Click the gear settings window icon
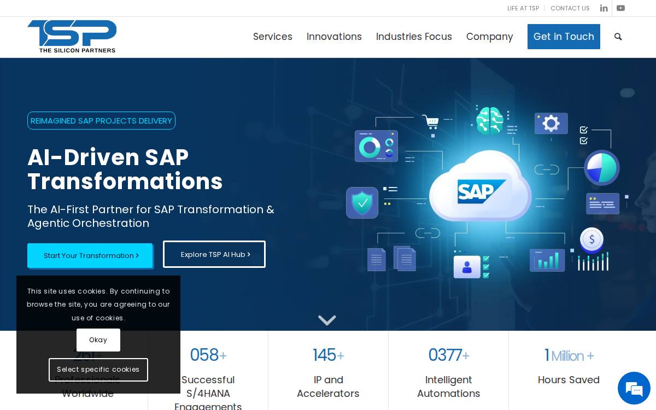This screenshot has width=656, height=410. tap(551, 124)
